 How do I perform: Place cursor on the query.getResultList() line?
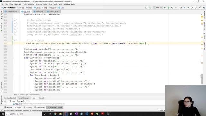coord(56,52)
